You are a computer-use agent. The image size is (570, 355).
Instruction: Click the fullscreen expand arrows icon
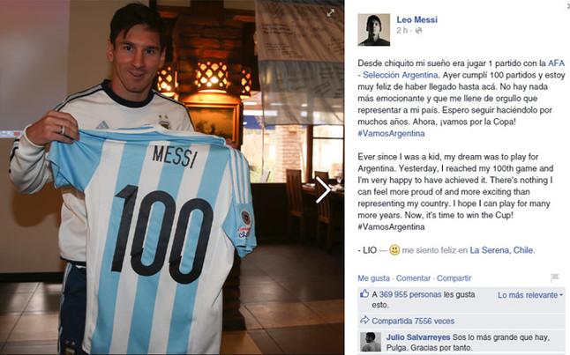(x=330, y=12)
